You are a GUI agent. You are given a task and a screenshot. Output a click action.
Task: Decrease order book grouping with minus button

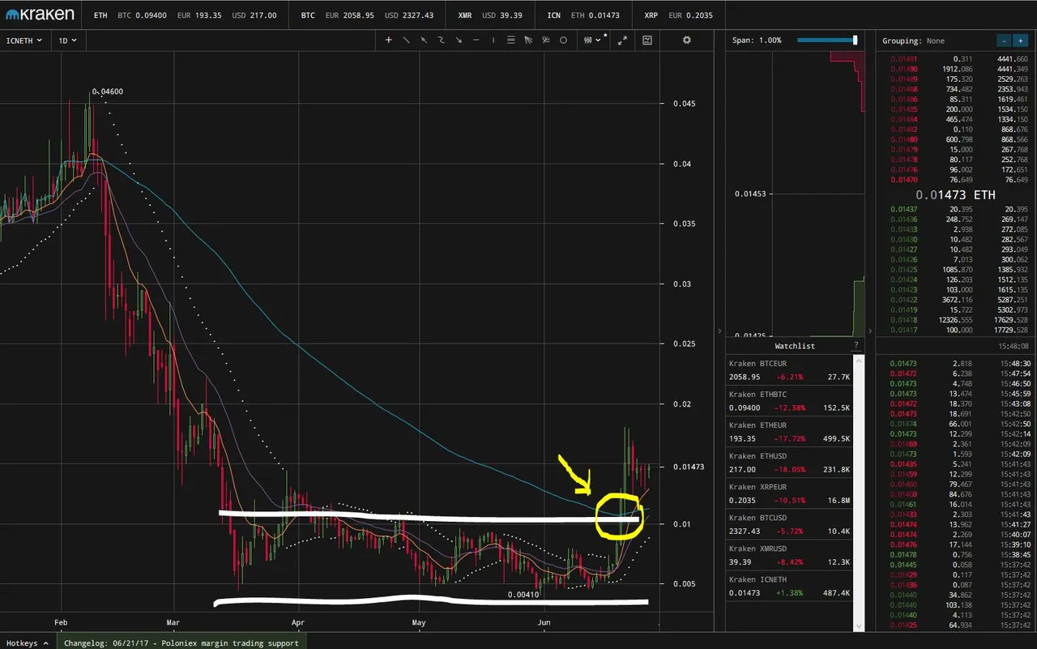[x=1004, y=41]
